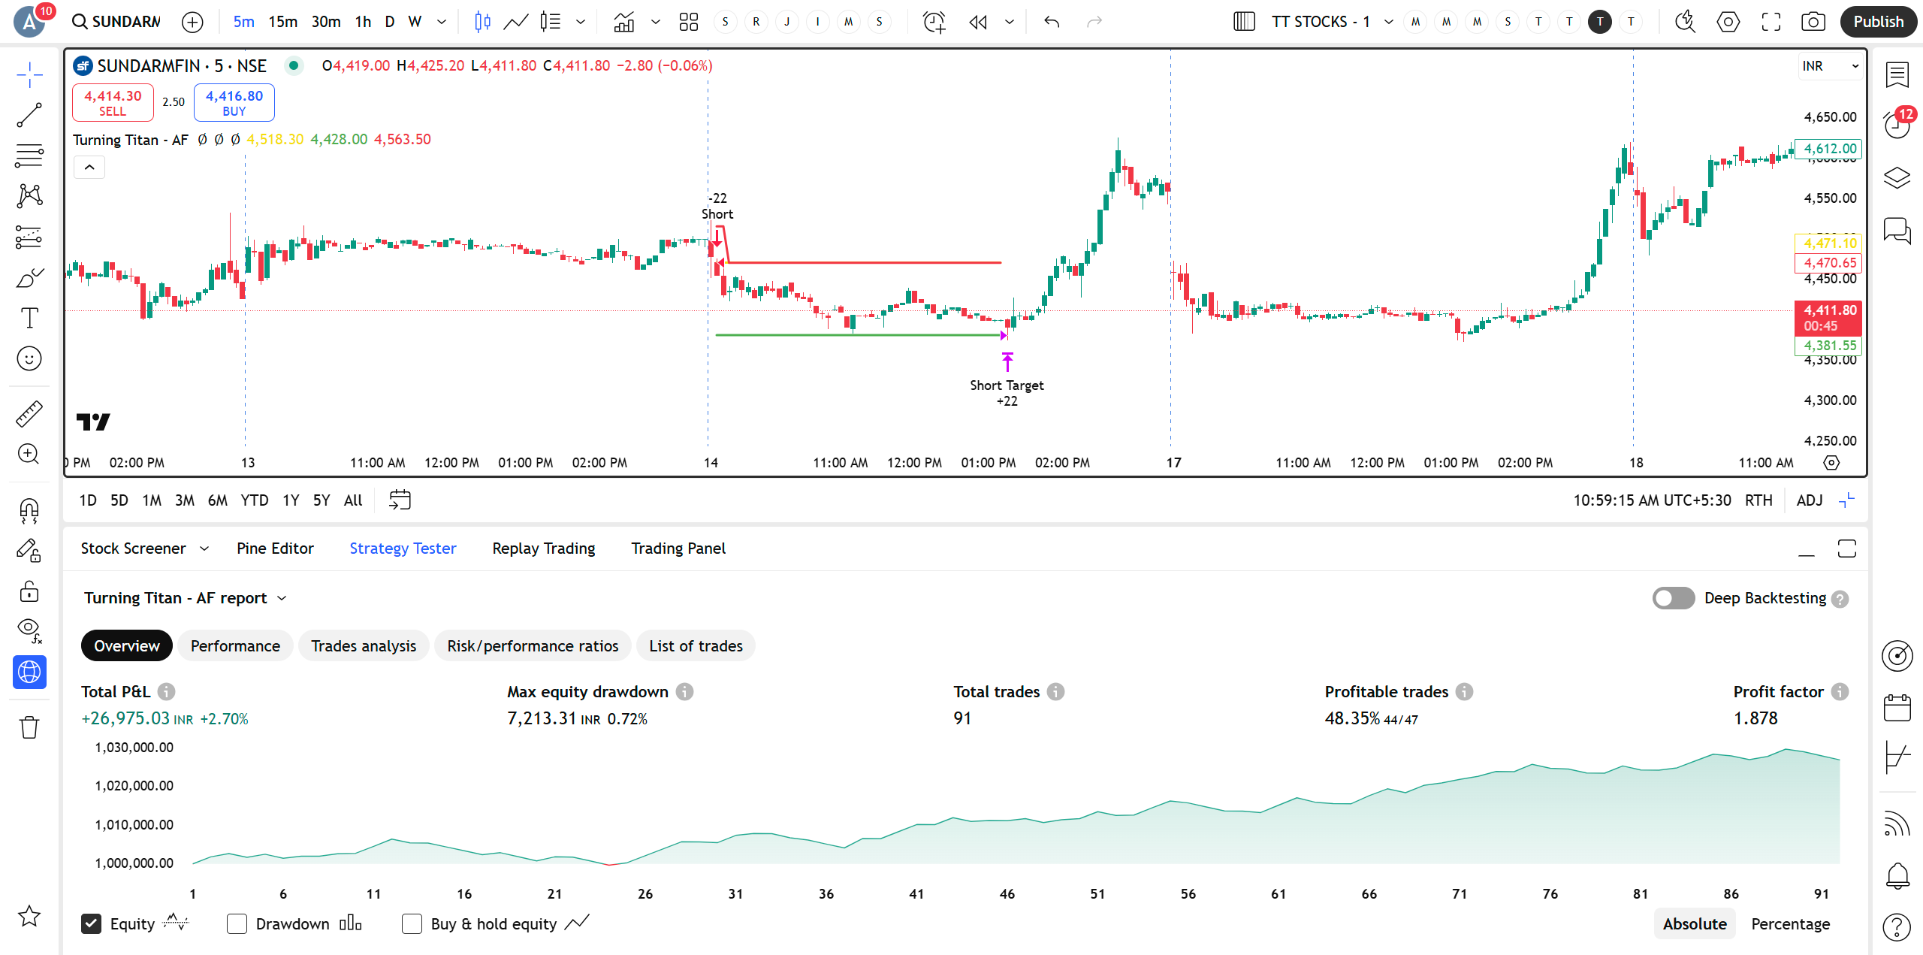
Task: Open the notifications bell
Action: click(x=1897, y=875)
